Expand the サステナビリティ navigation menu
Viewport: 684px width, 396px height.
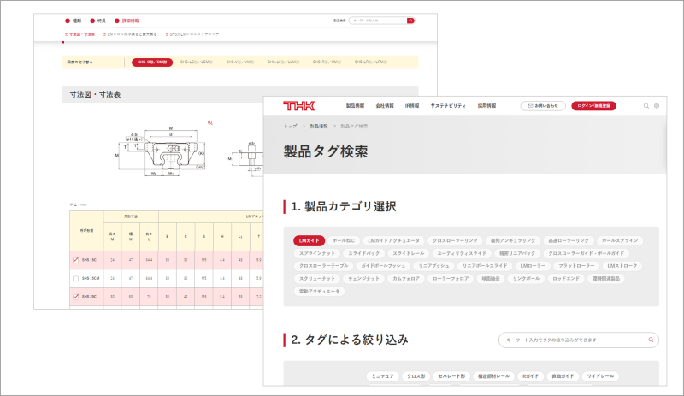click(x=448, y=106)
